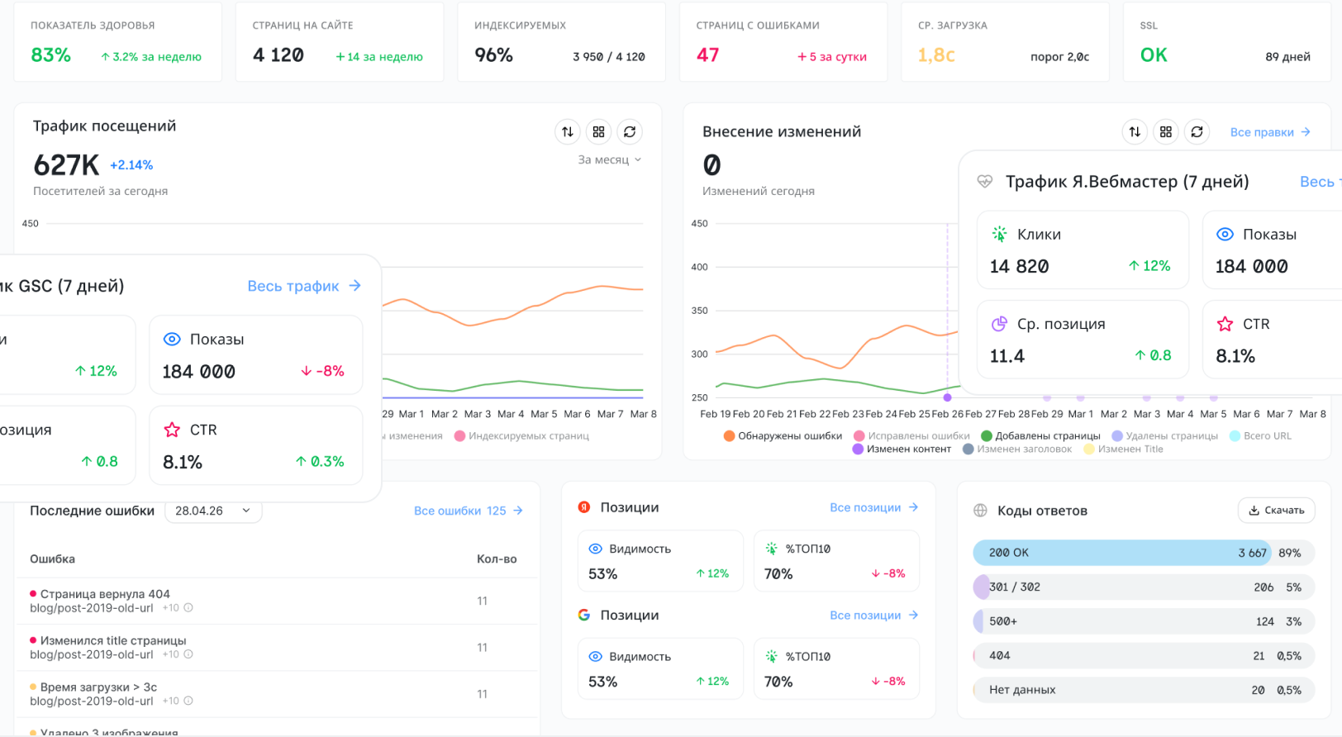Toggle Добавлены страницы legend series

coord(1040,436)
